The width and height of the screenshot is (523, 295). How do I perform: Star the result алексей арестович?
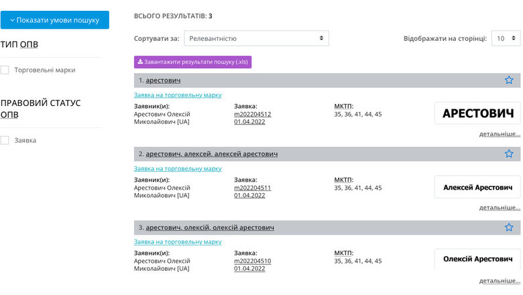tap(509, 154)
